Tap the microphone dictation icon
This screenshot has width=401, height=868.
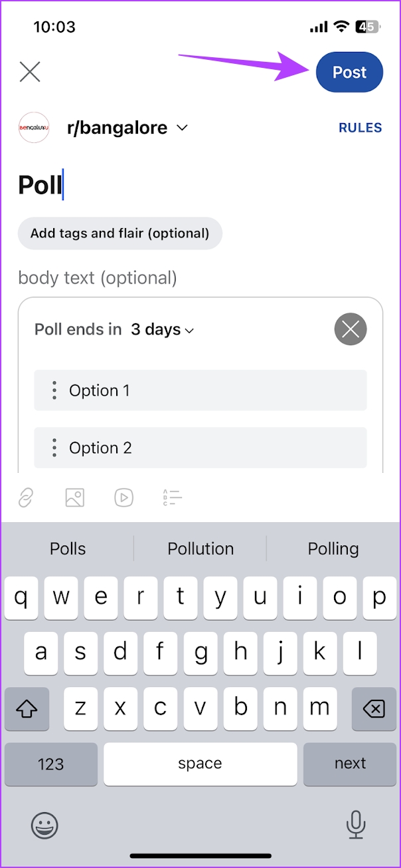[x=356, y=825]
